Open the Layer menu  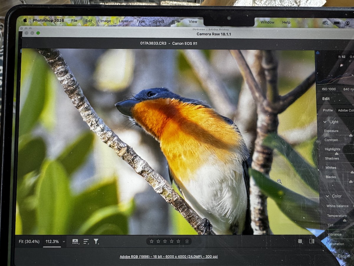[124, 21]
